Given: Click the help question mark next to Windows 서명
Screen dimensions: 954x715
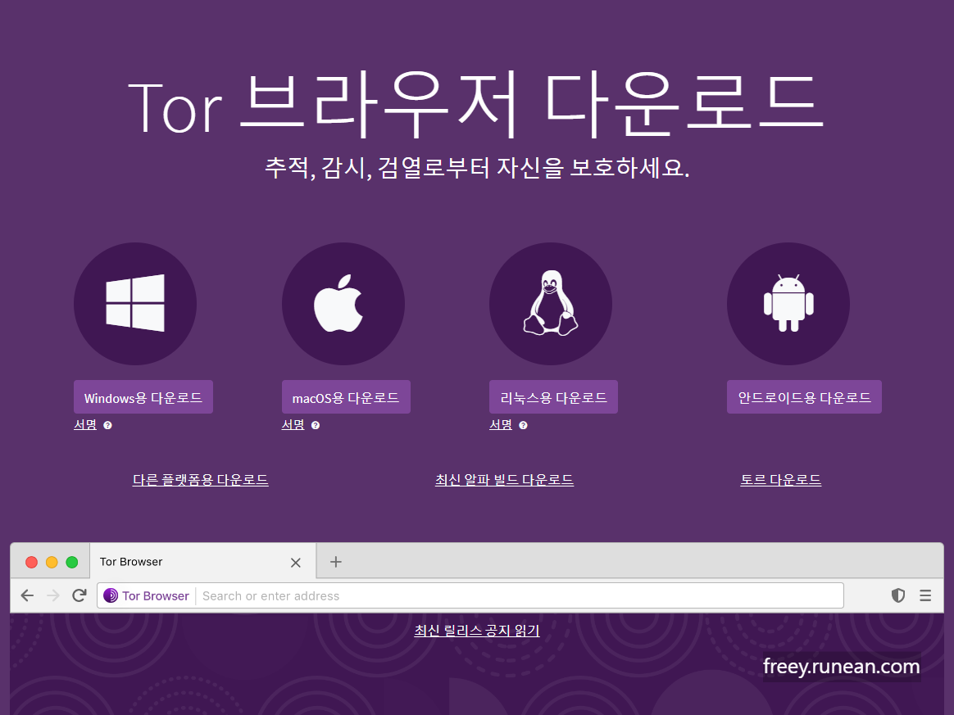Looking at the screenshot, I should (107, 425).
